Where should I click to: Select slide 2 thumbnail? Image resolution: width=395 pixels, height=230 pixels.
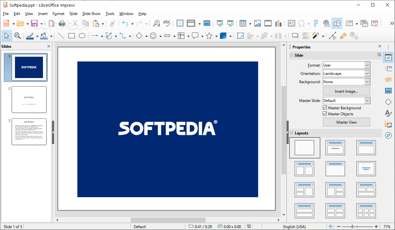click(29, 99)
